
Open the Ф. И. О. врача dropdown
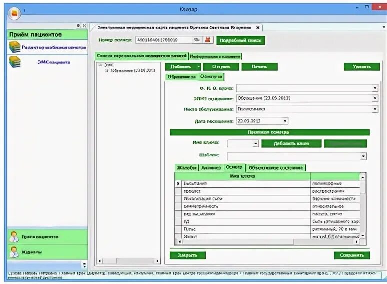pos(375,88)
